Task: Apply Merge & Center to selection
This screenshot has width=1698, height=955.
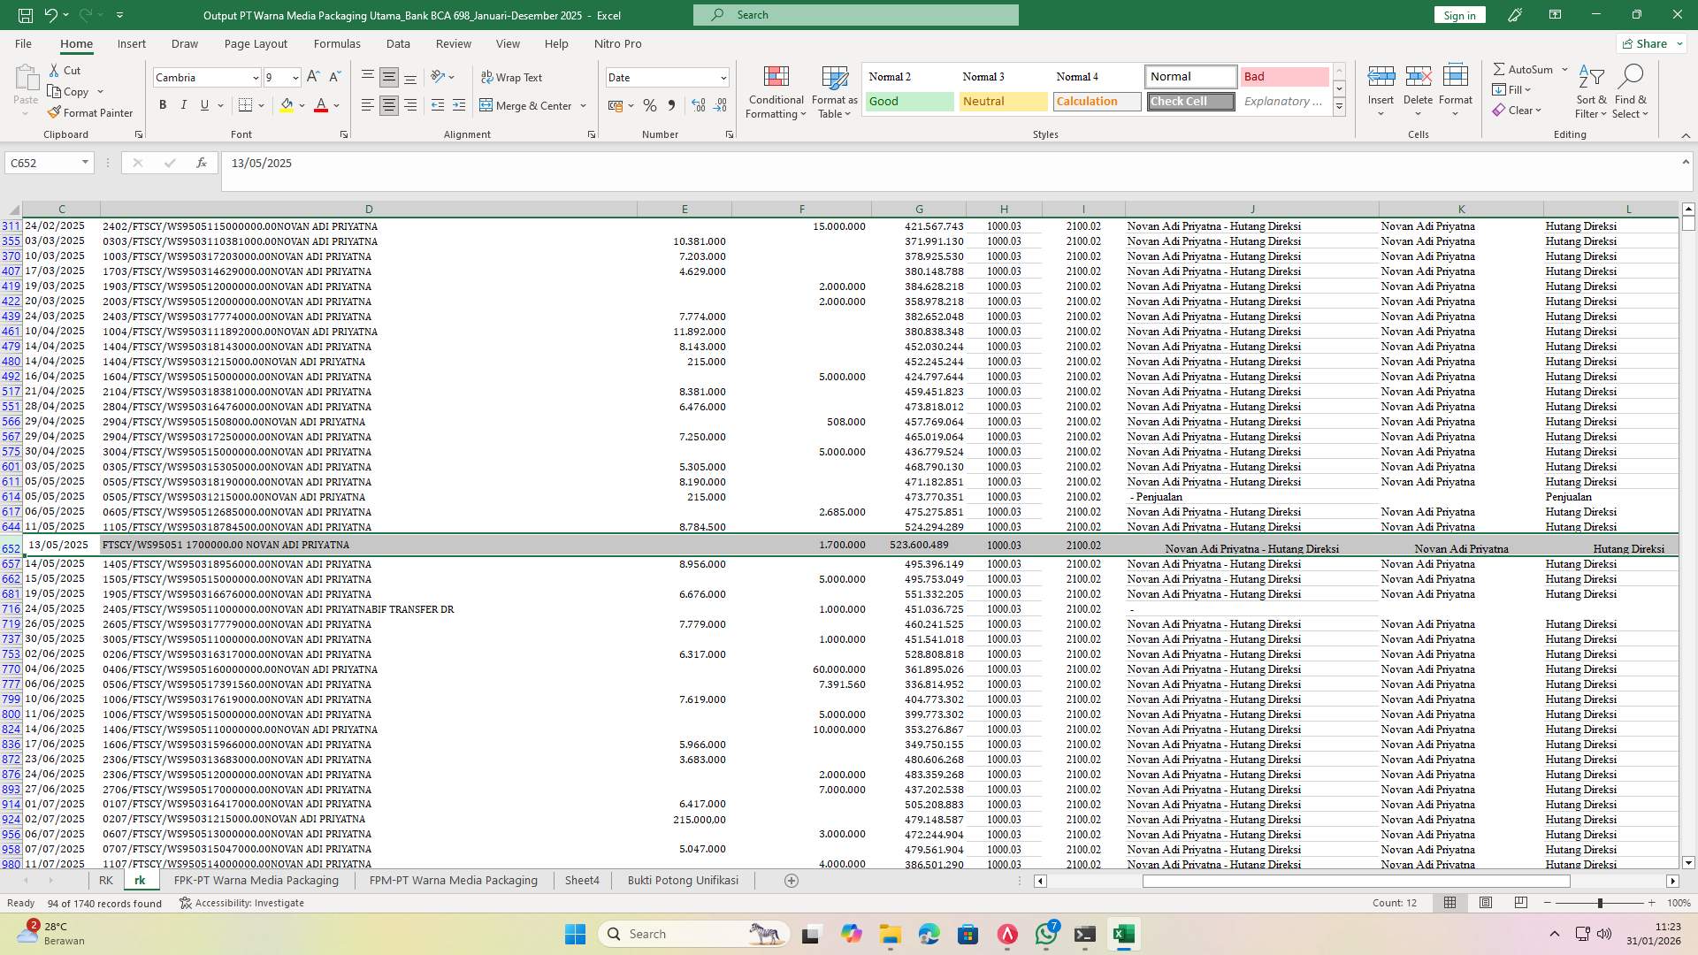Action: [x=528, y=105]
